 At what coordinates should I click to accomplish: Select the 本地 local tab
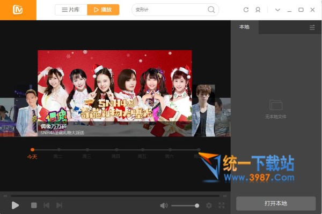(244, 27)
